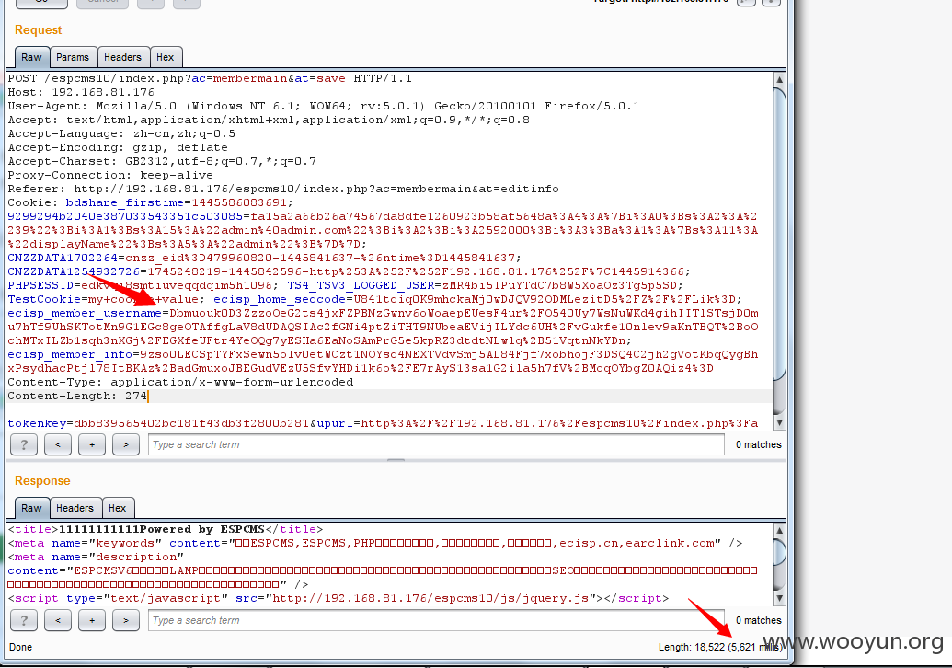This screenshot has height=668, width=952.
Task: Focus the request search term field
Action: pyautogui.click(x=436, y=444)
